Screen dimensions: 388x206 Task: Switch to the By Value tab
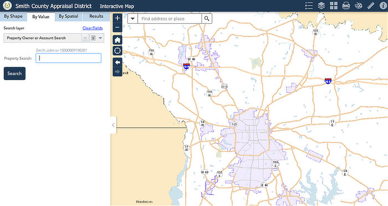click(x=41, y=17)
